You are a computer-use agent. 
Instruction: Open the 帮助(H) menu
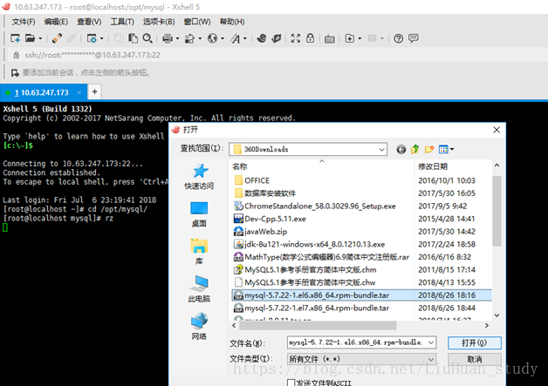(232, 22)
